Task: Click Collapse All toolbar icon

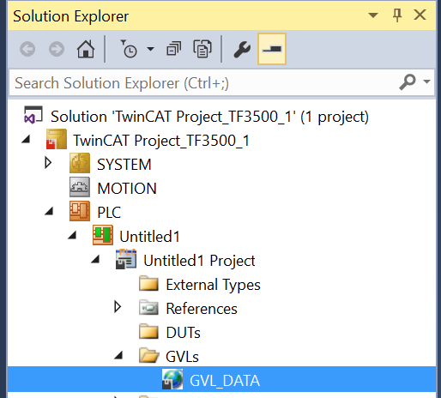Action: 174,49
